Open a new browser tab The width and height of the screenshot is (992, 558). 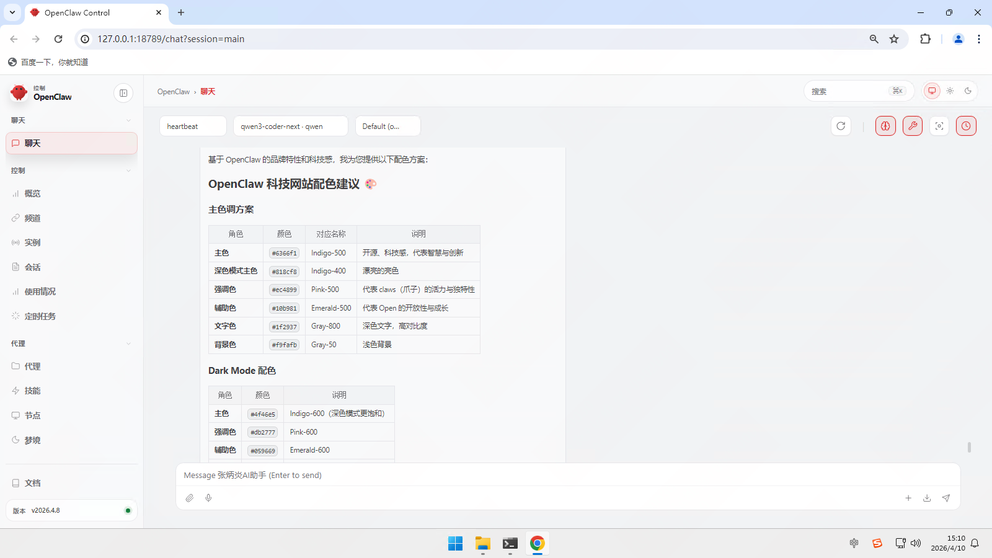click(181, 12)
